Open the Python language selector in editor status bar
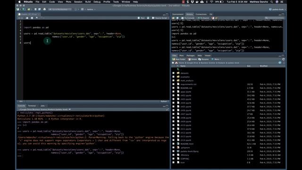The image size is (302, 170). coord(164,102)
